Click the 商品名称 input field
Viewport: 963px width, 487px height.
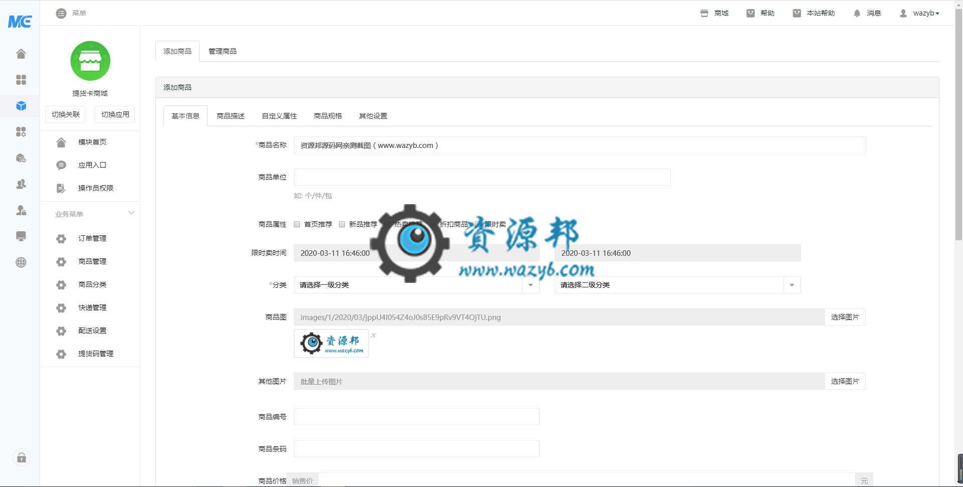(x=580, y=145)
